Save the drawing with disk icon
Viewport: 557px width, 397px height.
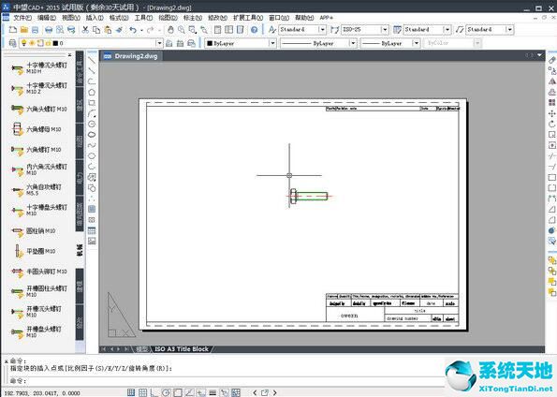tap(36, 30)
